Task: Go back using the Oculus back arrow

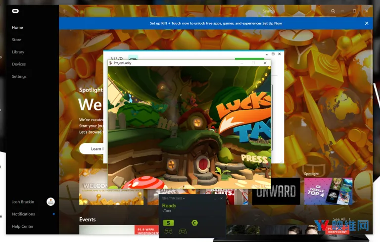Action: [65, 11]
